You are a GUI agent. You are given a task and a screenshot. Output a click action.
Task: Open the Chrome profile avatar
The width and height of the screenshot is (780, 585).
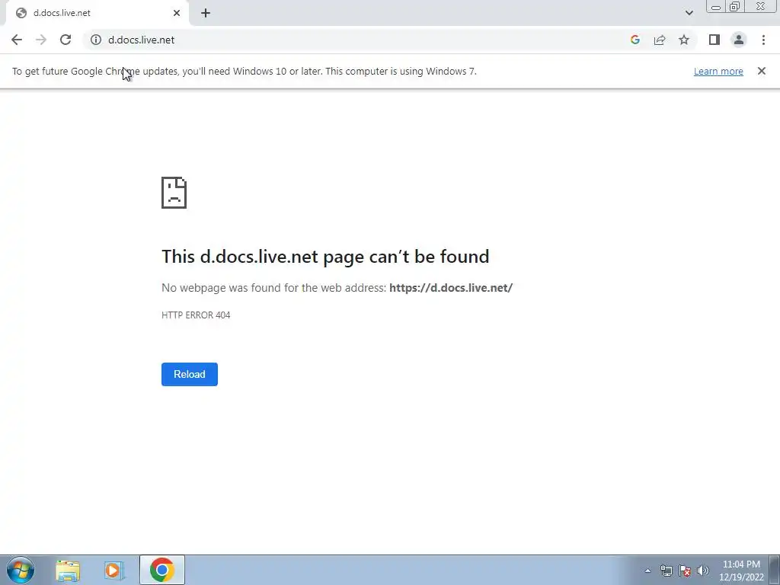click(739, 40)
